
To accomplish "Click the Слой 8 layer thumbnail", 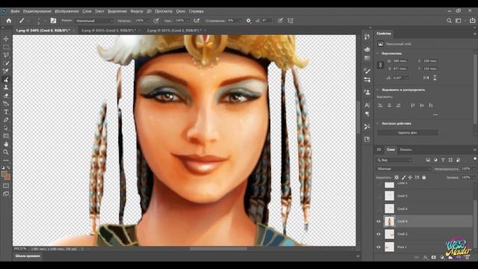I will tap(389, 221).
